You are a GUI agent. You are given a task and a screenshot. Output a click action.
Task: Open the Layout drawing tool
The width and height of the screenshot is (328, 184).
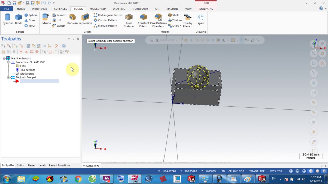[x=200, y=19]
